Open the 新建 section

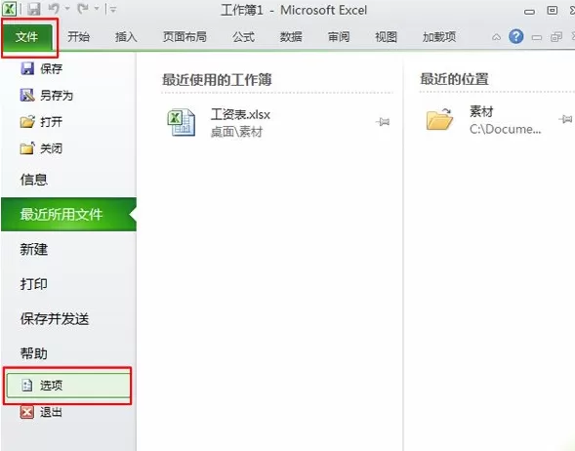34,250
